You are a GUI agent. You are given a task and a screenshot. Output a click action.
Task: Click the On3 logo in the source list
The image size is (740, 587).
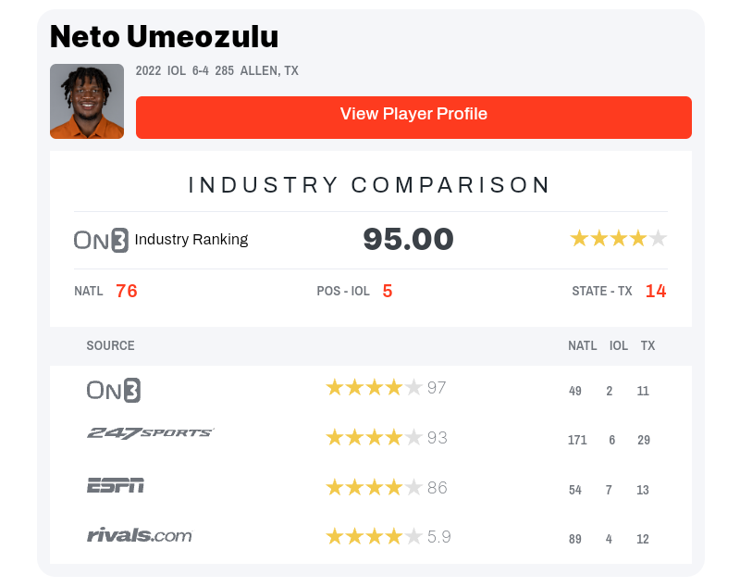pos(113,390)
